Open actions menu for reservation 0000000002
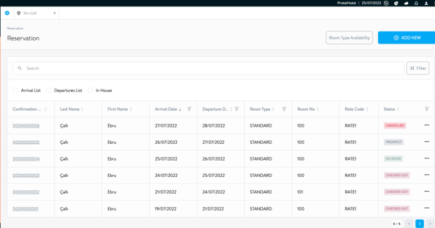This screenshot has width=435, height=228. pyautogui.click(x=427, y=192)
